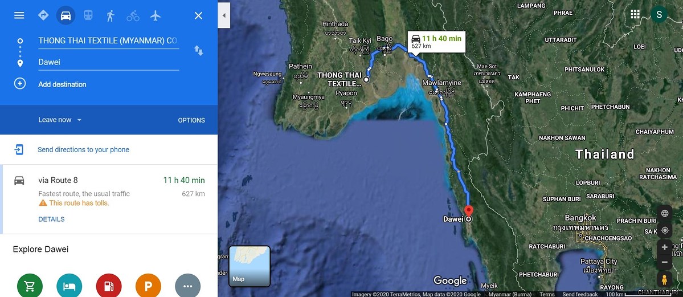This screenshot has height=297, width=683.
Task: Select best travel mode directions icon
Action: coord(43,15)
